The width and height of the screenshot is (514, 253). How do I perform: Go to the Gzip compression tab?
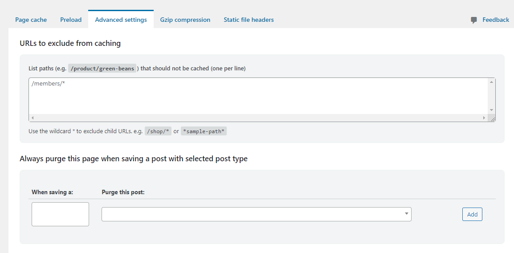point(185,20)
